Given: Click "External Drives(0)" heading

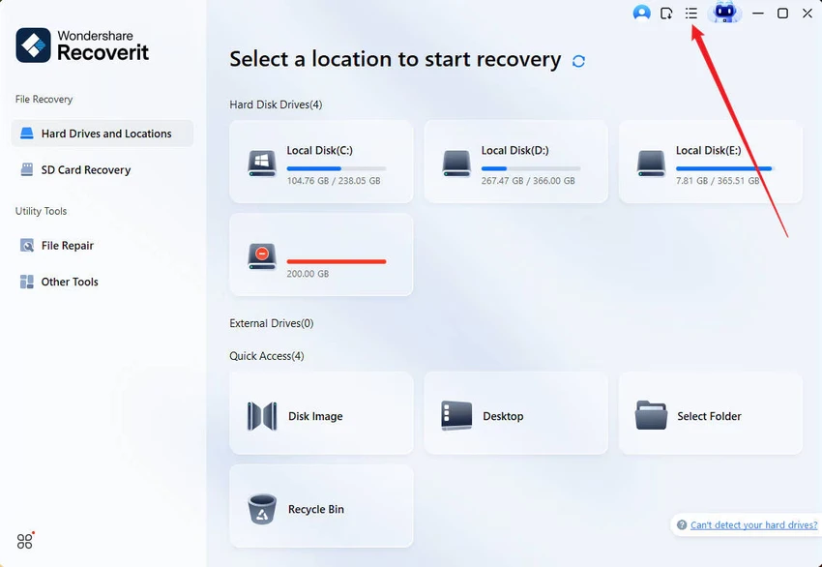Looking at the screenshot, I should click(272, 323).
